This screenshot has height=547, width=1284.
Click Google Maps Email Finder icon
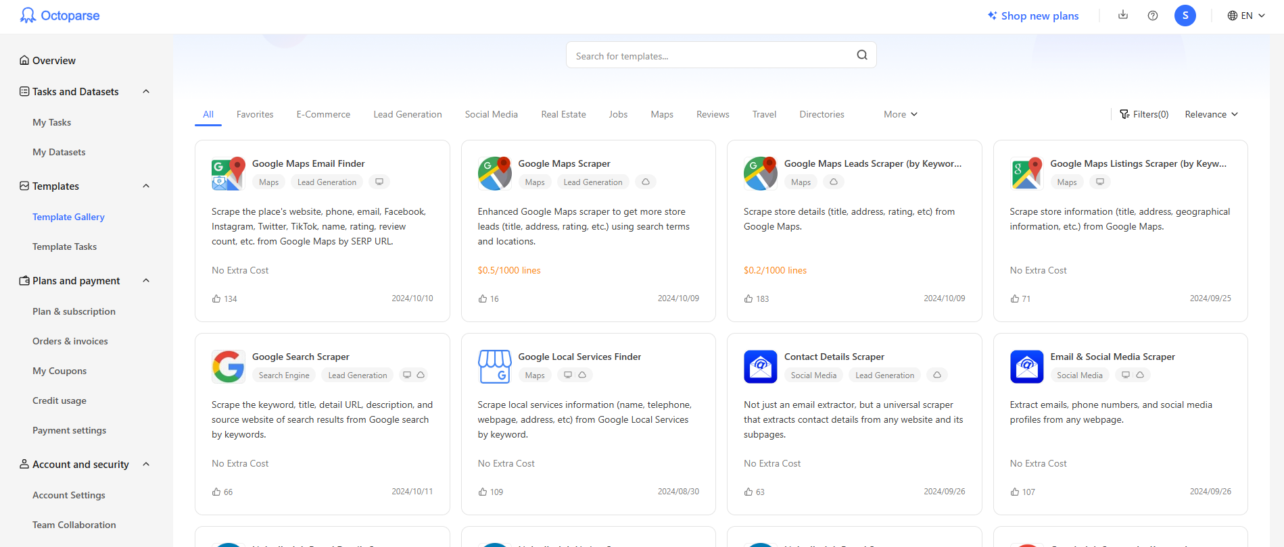pos(228,174)
